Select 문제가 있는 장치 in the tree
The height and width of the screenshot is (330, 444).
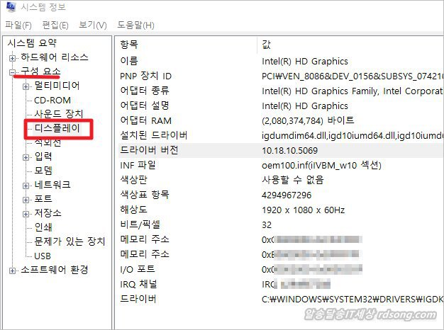[x=70, y=241]
